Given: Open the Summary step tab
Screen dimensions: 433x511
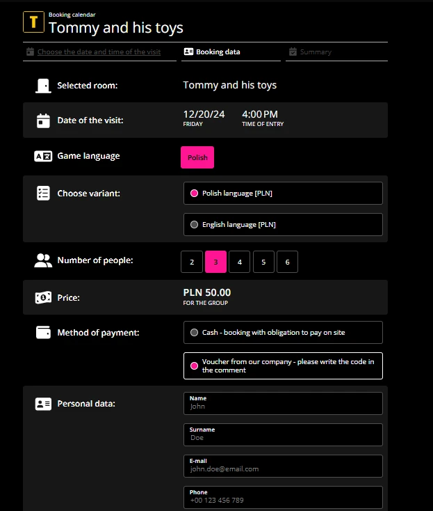Looking at the screenshot, I should pyautogui.click(x=316, y=52).
